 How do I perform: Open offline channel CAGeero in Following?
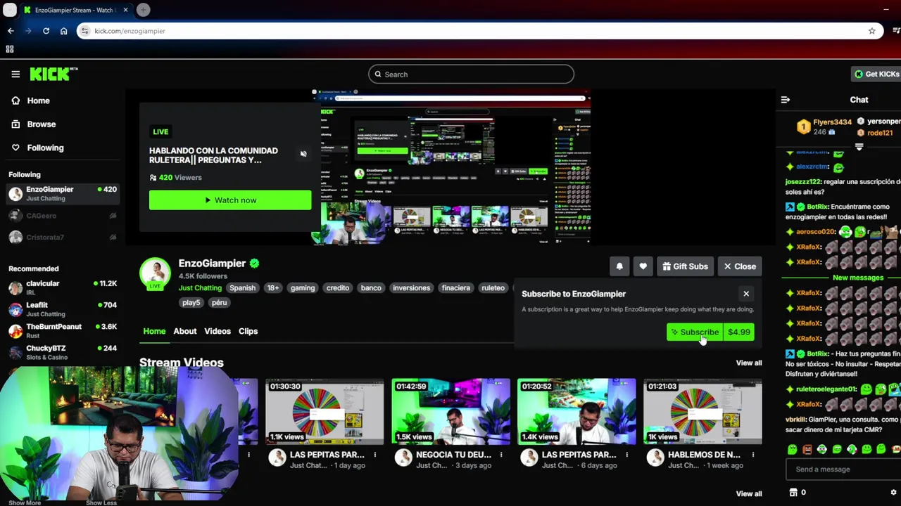pyautogui.click(x=62, y=216)
